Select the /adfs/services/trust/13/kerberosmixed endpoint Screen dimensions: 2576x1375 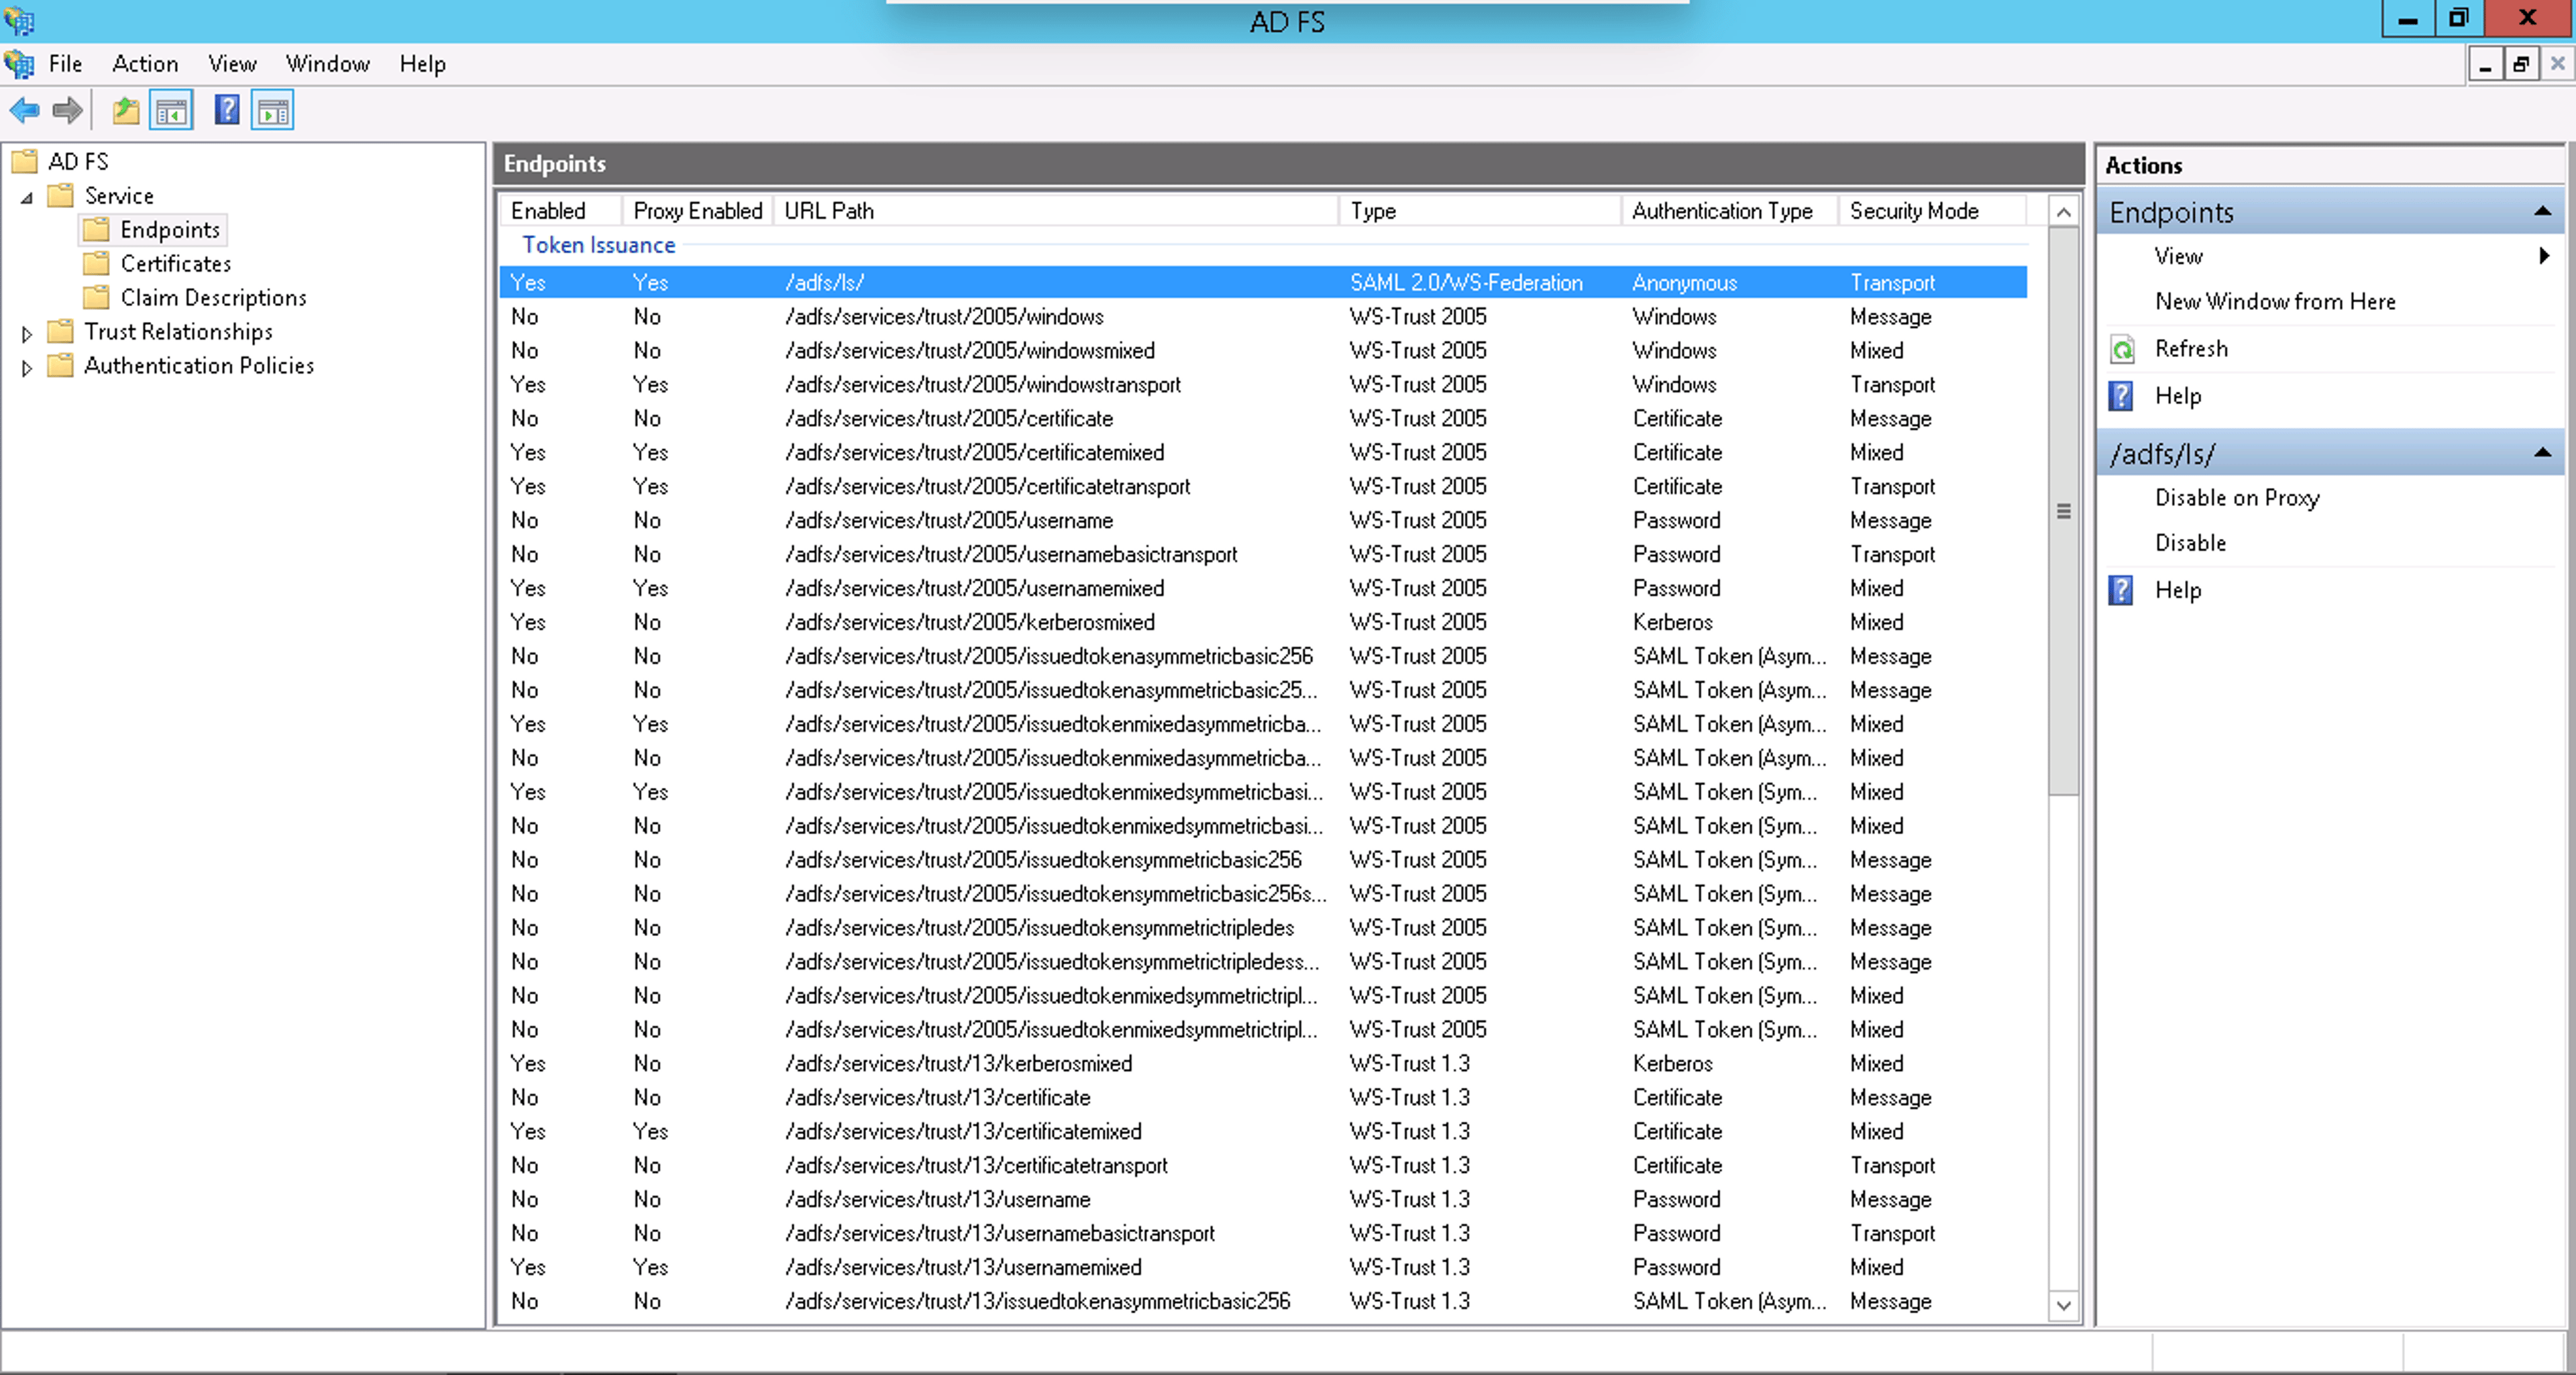pyautogui.click(x=1263, y=1064)
